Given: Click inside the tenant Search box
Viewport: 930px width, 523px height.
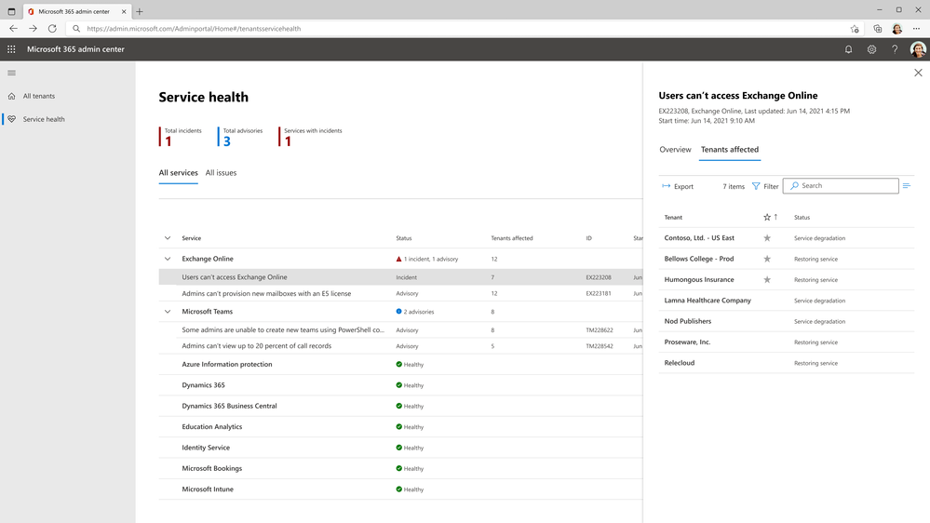Looking at the screenshot, I should [841, 185].
